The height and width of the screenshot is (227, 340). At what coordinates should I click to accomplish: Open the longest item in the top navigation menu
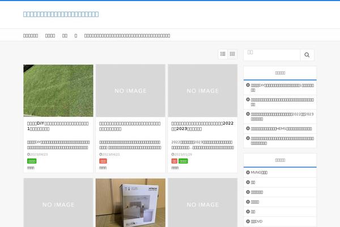127,36
